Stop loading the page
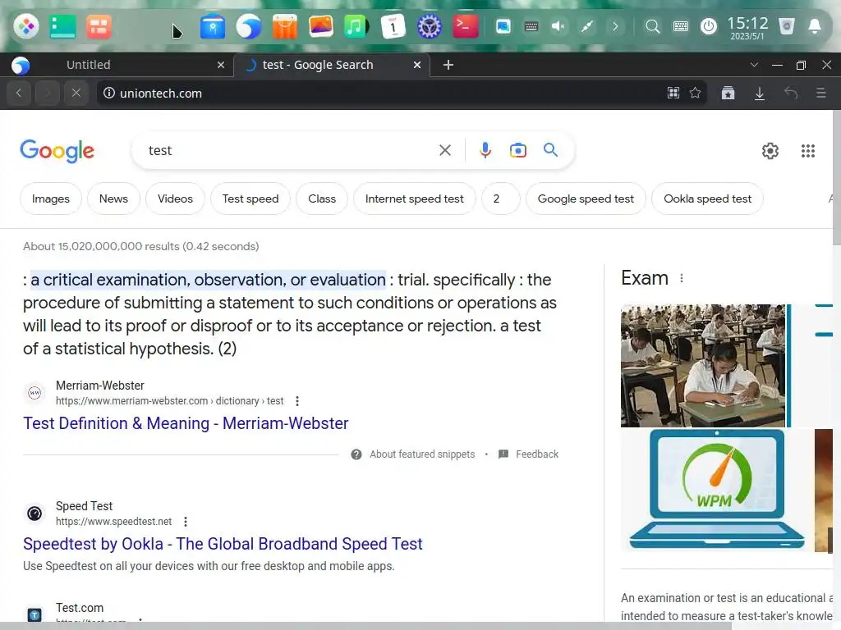 pyautogui.click(x=76, y=94)
